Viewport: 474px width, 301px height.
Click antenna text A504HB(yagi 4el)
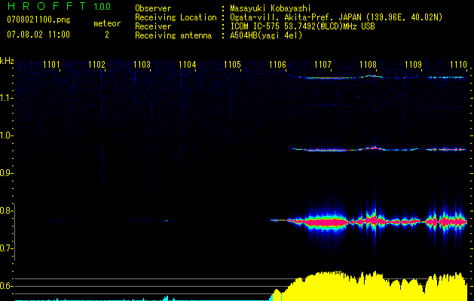(266, 35)
